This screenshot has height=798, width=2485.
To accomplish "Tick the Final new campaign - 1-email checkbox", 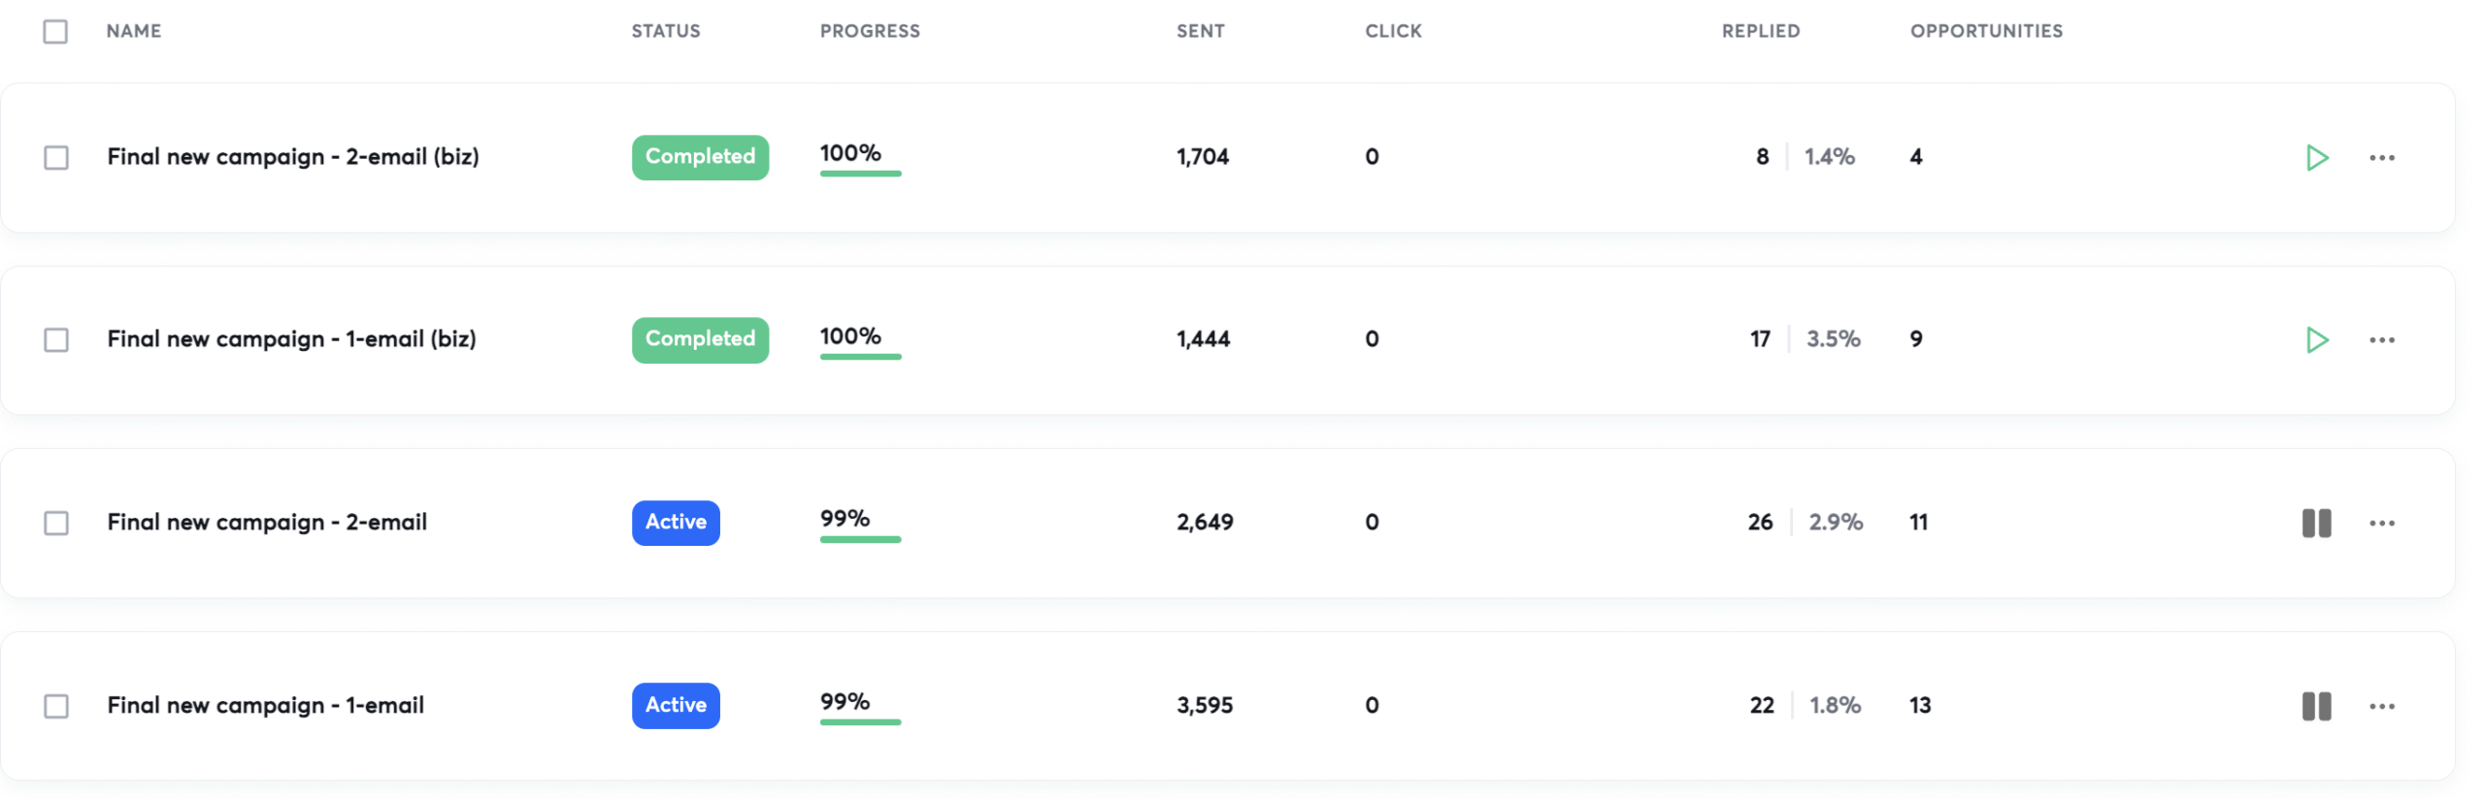I will coord(56,706).
